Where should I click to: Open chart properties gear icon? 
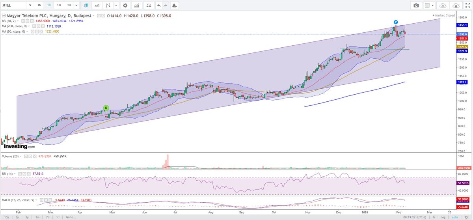(x=125, y=6)
